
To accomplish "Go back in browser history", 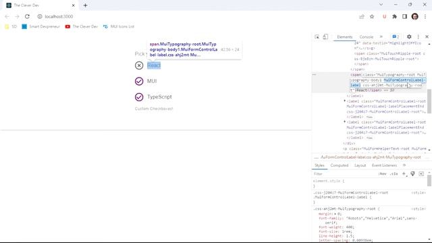I will click(7, 16).
